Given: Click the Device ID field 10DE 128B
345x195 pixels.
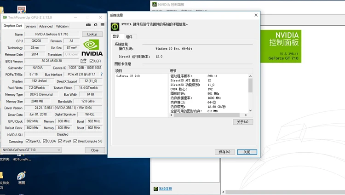Looking at the screenshot, I should pos(85,68).
